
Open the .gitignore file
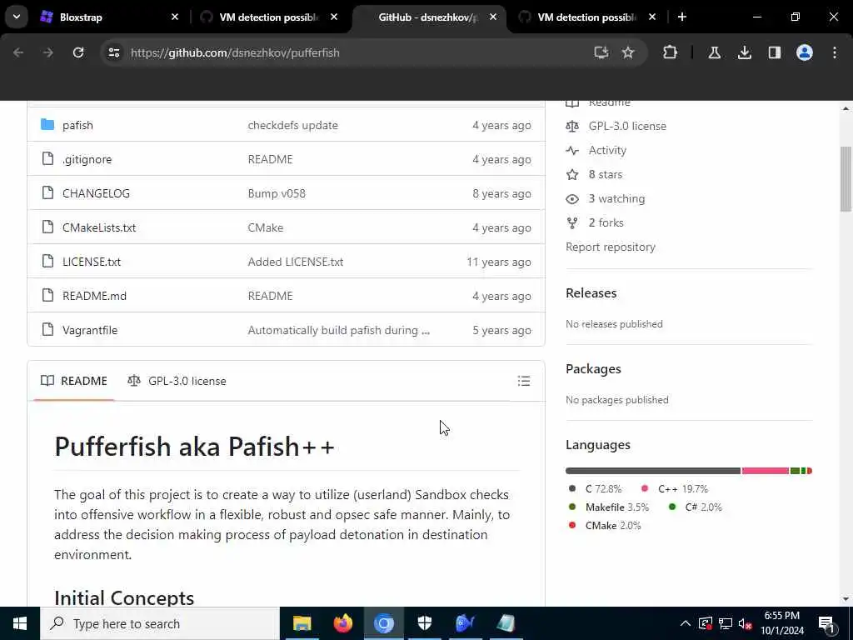click(x=87, y=159)
